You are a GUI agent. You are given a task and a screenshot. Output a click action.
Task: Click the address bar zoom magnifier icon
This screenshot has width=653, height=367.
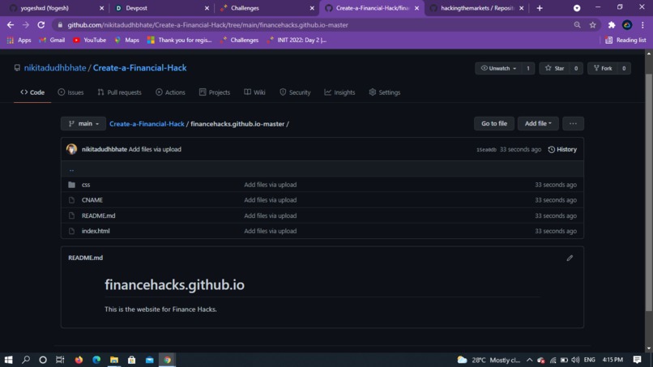pyautogui.click(x=577, y=25)
